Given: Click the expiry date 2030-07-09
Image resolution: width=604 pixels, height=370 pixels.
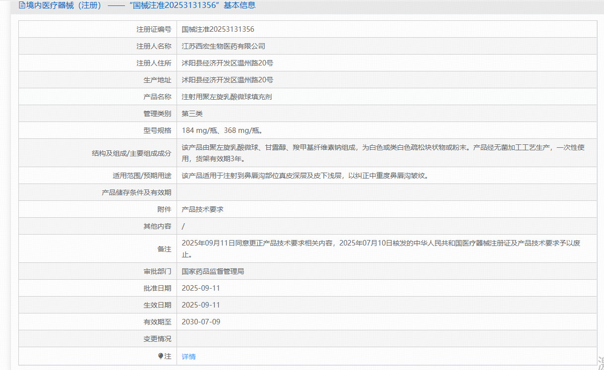Looking at the screenshot, I should [x=201, y=322].
